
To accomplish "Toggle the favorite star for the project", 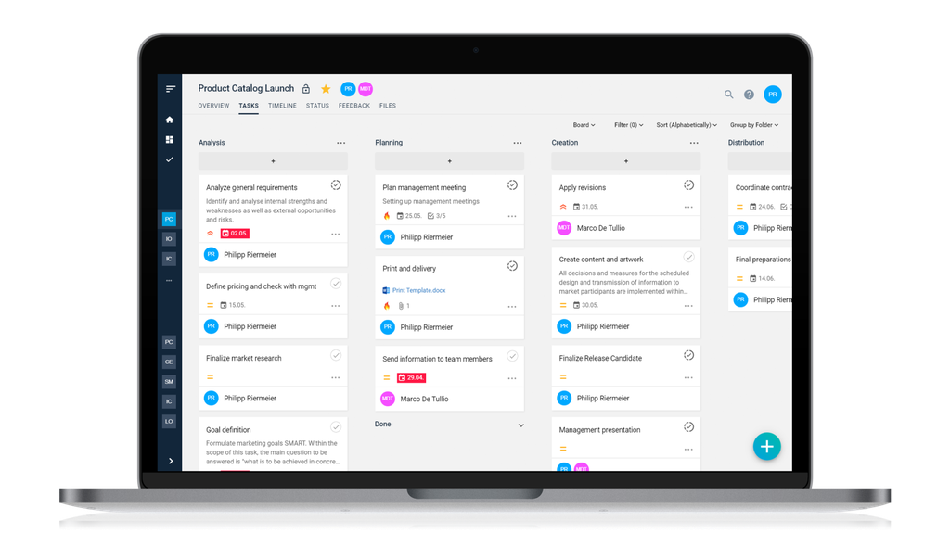I will (326, 89).
